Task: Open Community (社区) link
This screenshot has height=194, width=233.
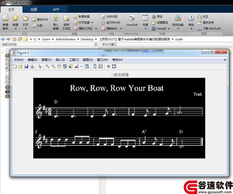Action: click(203, 17)
